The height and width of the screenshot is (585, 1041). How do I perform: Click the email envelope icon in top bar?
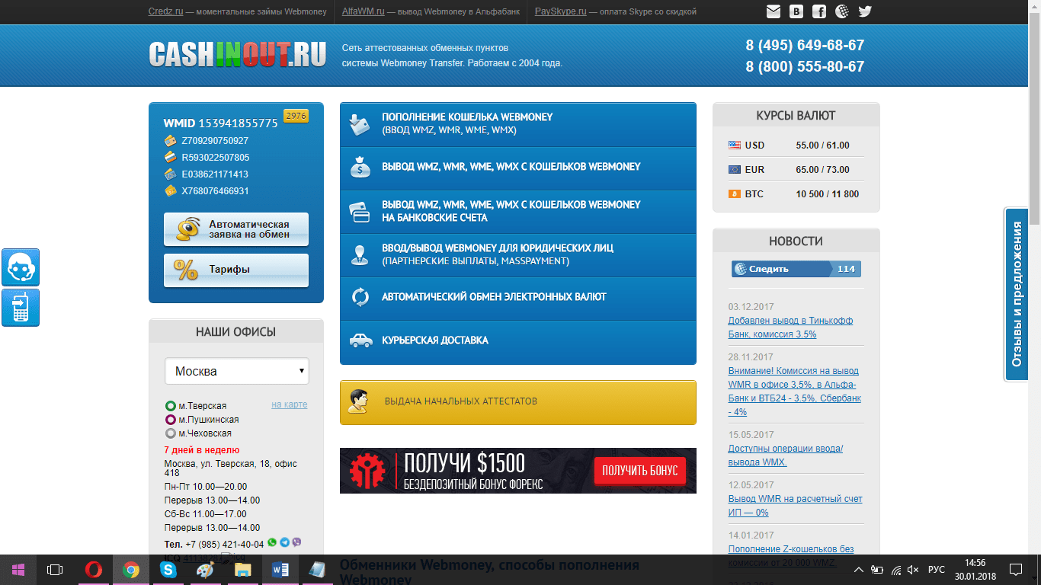pos(774,11)
